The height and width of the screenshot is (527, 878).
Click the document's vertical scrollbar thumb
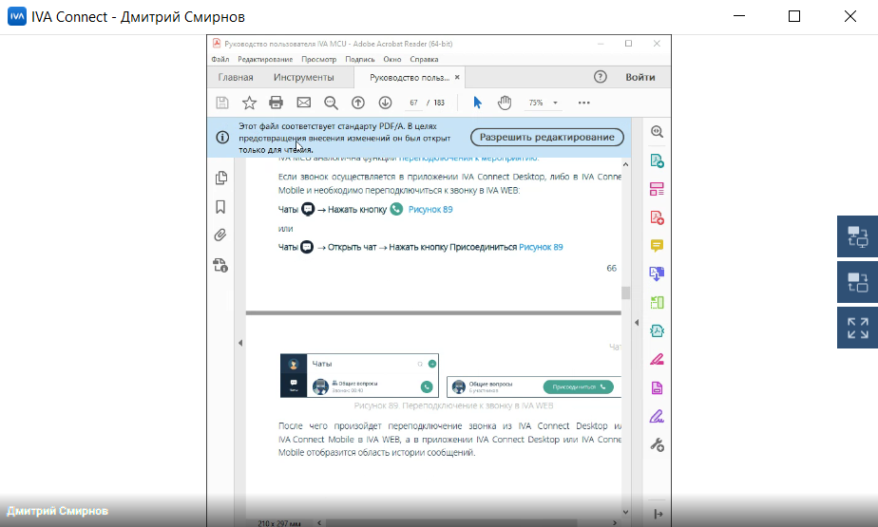coord(626,292)
